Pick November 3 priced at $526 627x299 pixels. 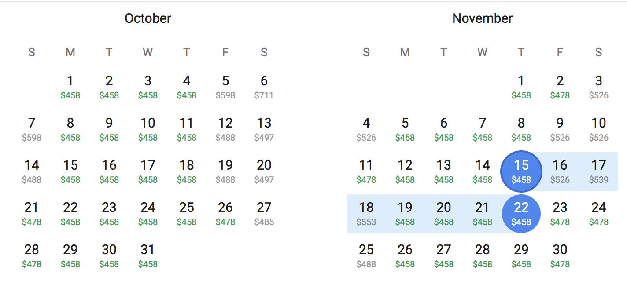pyautogui.click(x=598, y=87)
